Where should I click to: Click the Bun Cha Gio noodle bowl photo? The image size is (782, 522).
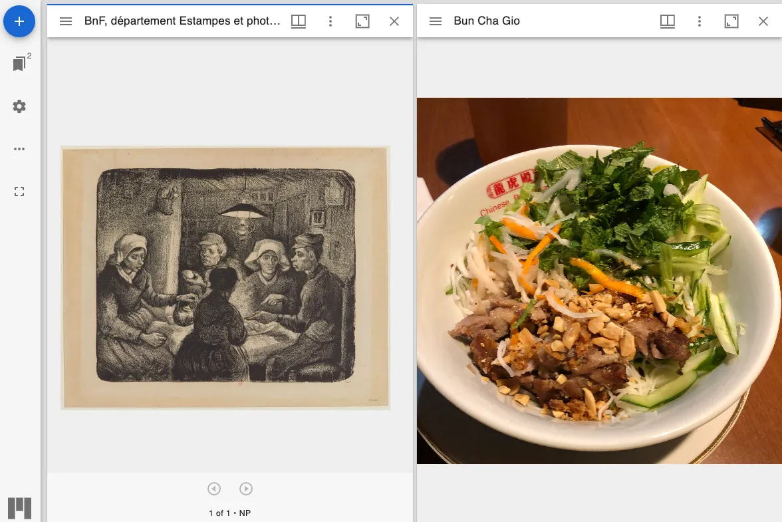(x=600, y=281)
